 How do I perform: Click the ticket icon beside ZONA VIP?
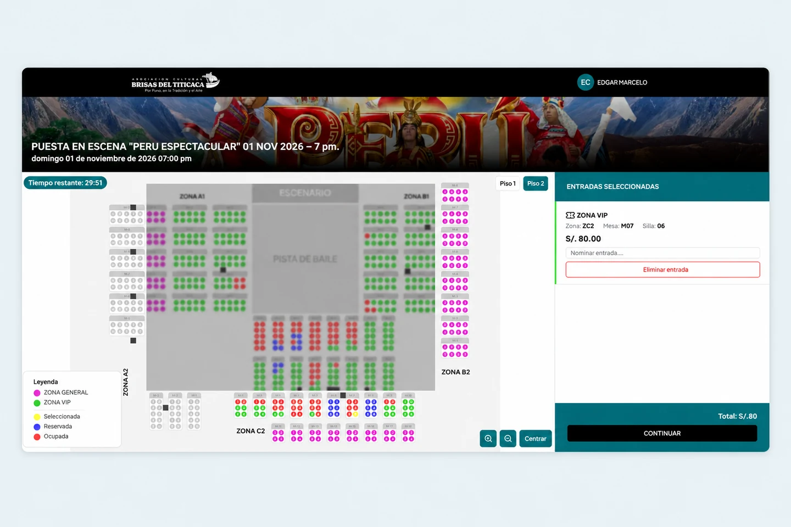coord(570,215)
